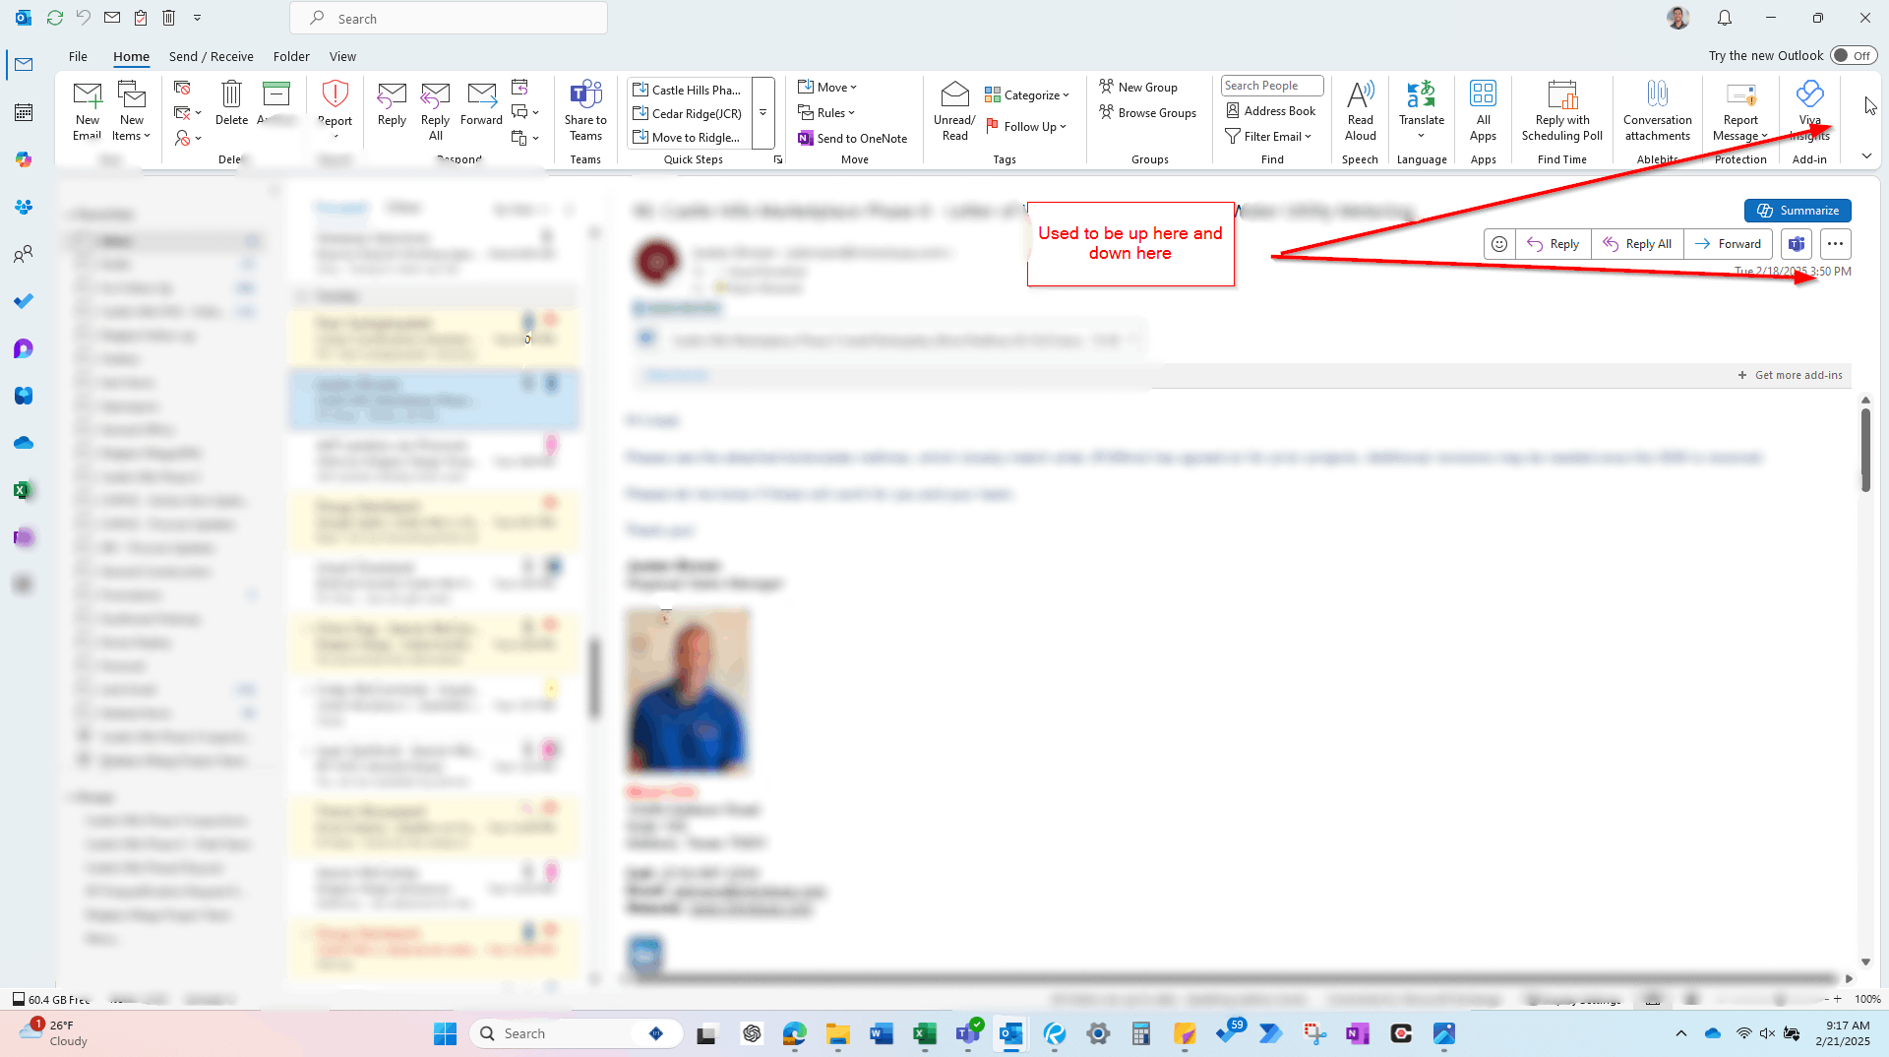Click the Summarize button
This screenshot has height=1057, width=1889.
pyautogui.click(x=1798, y=210)
